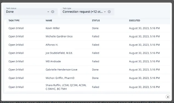
Task: Select the name Kevin Miller
Action: 53,28
